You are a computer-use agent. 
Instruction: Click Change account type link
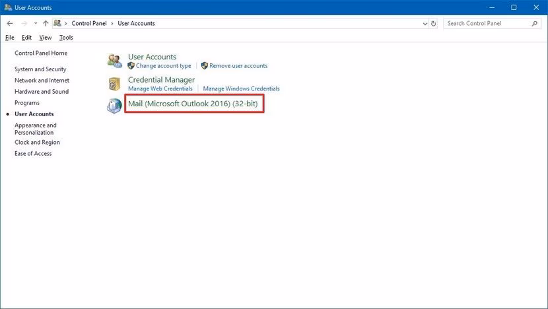coord(163,66)
